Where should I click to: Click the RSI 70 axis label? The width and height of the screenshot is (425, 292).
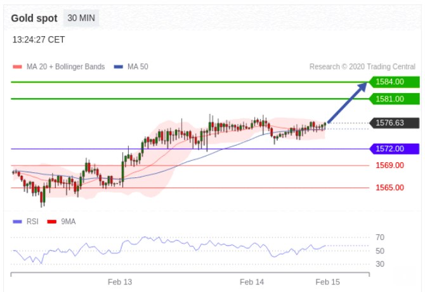tap(380, 238)
